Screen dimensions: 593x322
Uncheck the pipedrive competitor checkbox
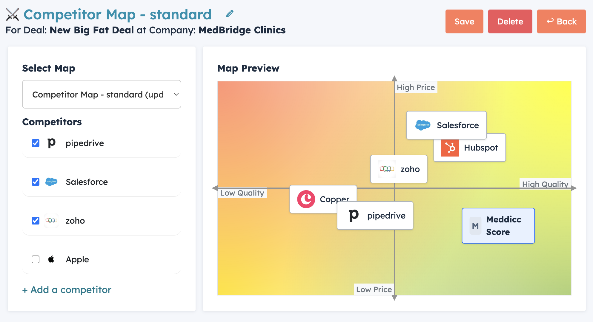[x=36, y=143]
